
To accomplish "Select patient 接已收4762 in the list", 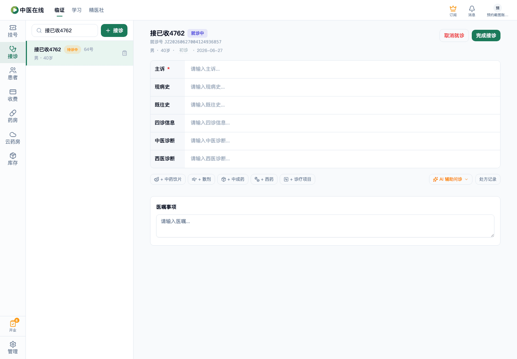I will [80, 53].
